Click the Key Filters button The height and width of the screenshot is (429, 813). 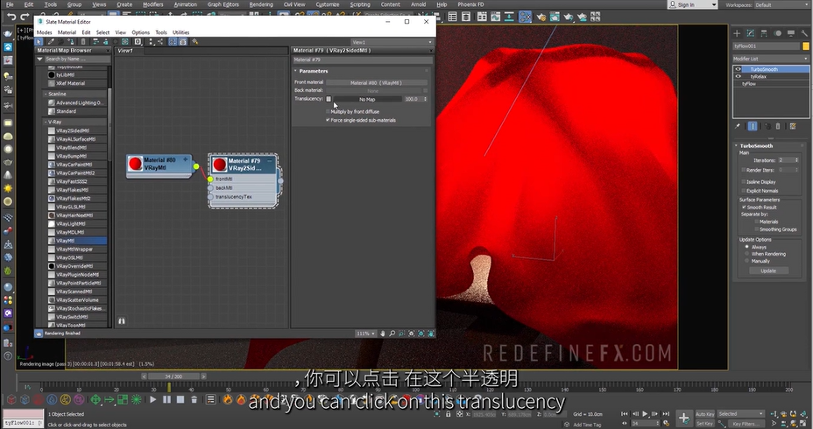[746, 424]
